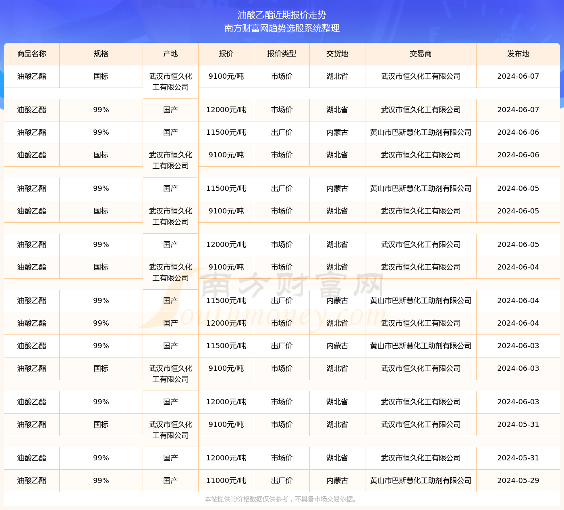The height and width of the screenshot is (510, 564).
Task: Click the 交货地 column header
Action: tap(337, 54)
